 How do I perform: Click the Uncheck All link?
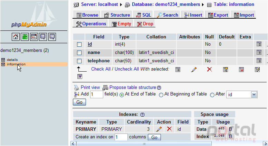127,69
